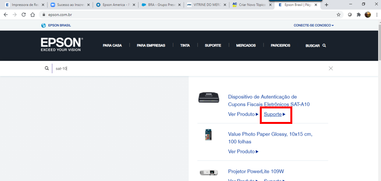Click the PowerLite 109W projector thumbnail
Screen dimensions: 381x181
[x=209, y=172]
